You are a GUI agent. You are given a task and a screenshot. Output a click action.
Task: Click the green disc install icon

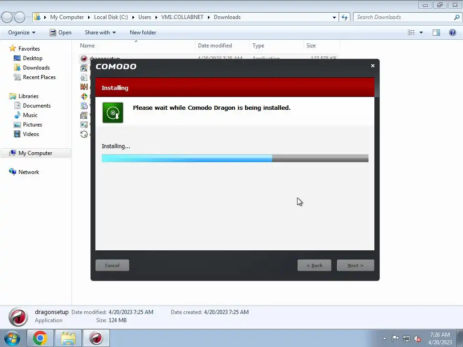point(113,113)
